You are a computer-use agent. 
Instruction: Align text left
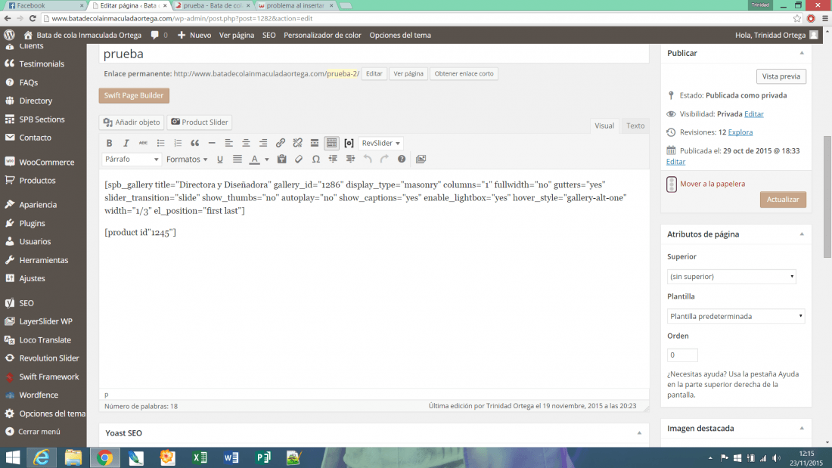[228, 143]
